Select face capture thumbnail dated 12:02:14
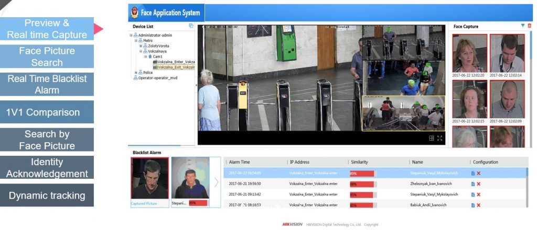The width and height of the screenshot is (537, 230). point(507,53)
